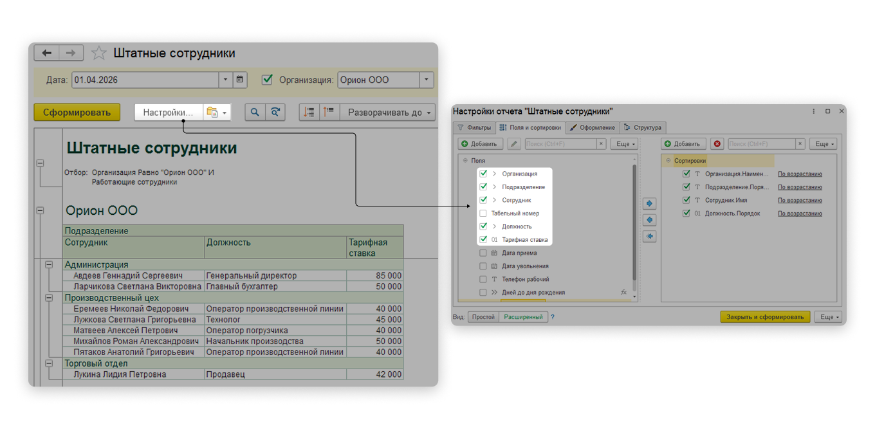Viewport: 875px width, 429px height.
Task: Clear the fields search box with the x button
Action: pos(602,144)
